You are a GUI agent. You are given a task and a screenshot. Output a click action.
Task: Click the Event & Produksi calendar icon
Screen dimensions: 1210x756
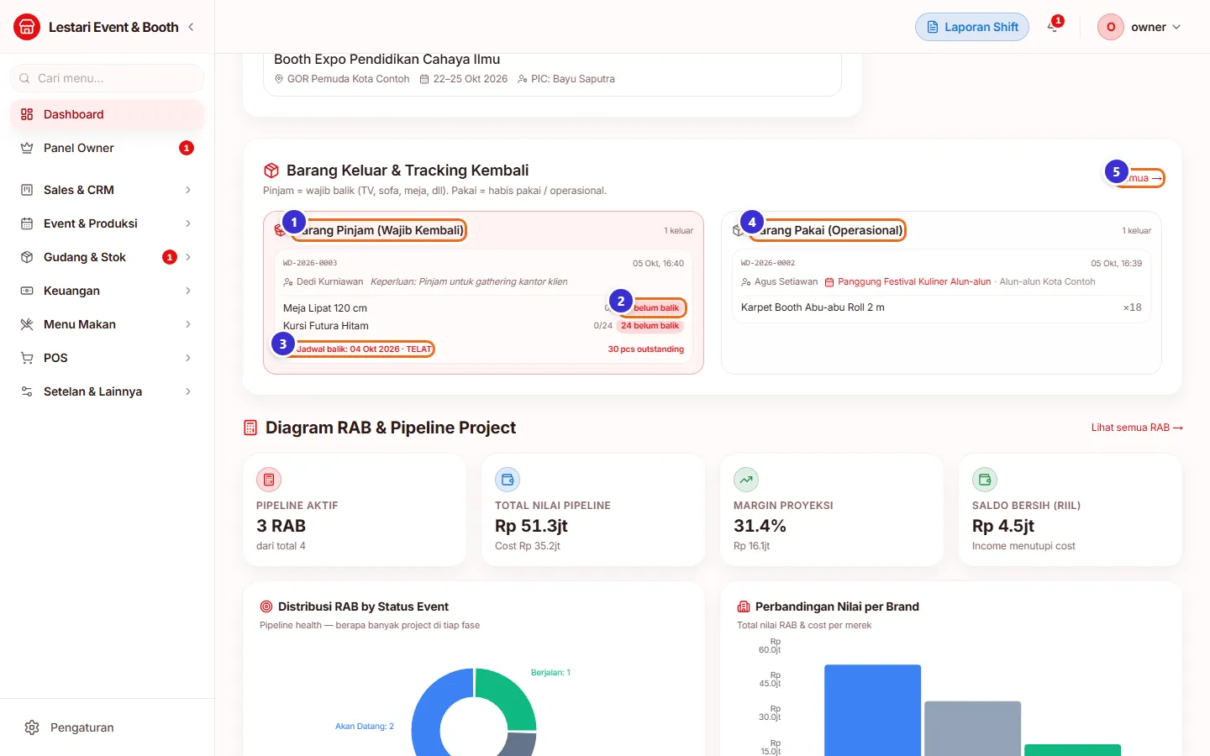tap(27, 223)
